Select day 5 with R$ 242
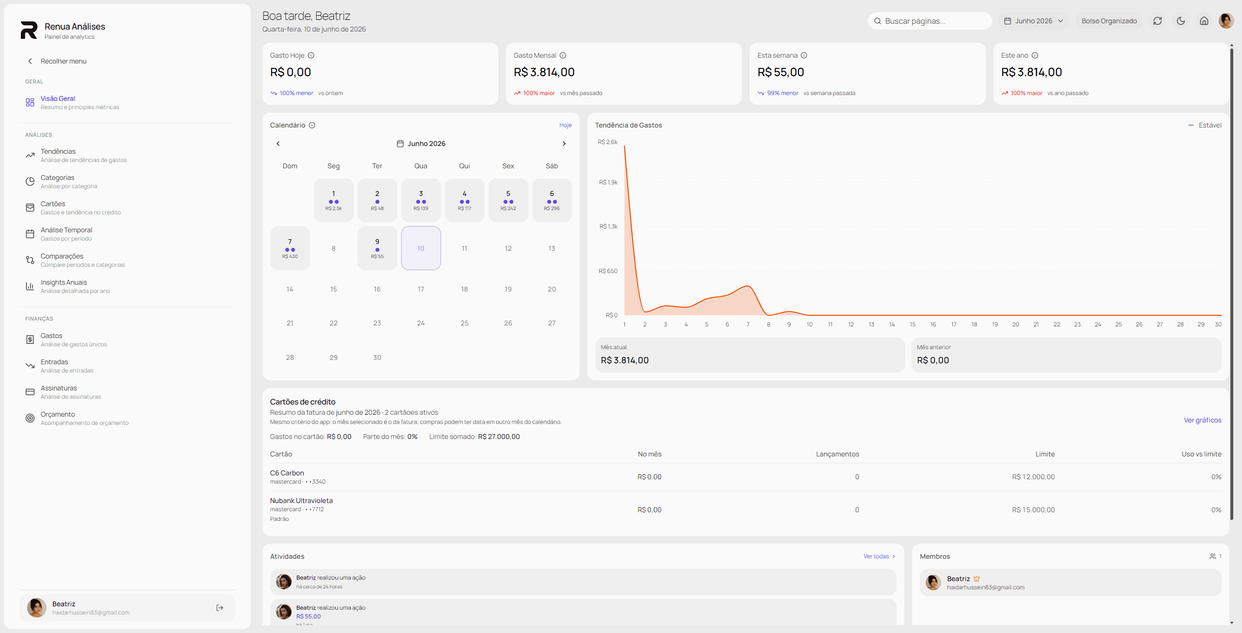 508,200
